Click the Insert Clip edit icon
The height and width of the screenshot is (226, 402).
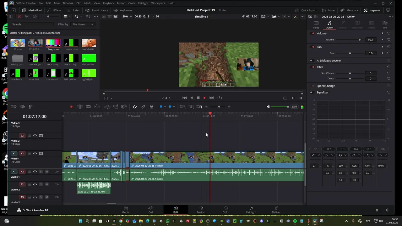107,107
